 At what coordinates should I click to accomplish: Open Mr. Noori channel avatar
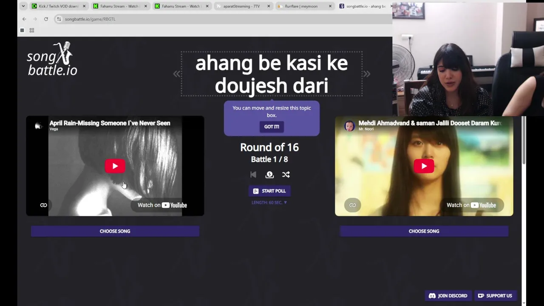click(x=349, y=126)
